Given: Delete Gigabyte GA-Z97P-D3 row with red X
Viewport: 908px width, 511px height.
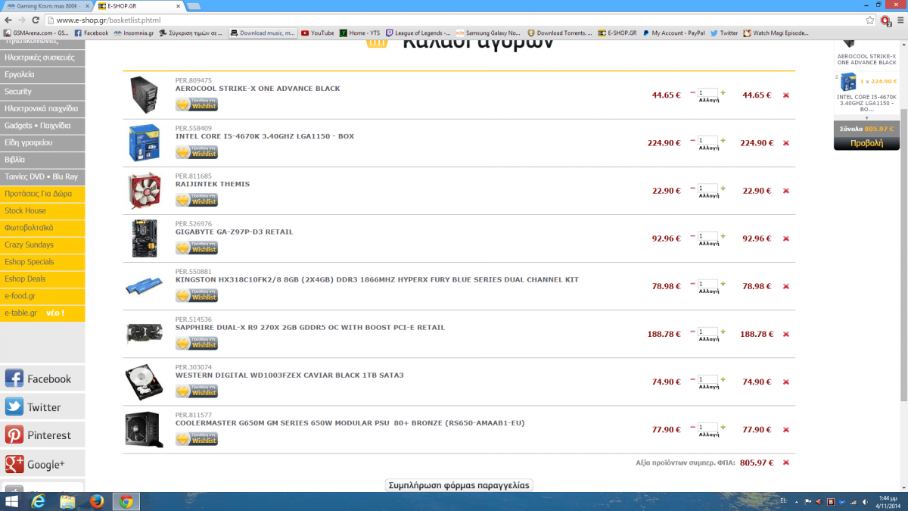Looking at the screenshot, I should pos(786,238).
